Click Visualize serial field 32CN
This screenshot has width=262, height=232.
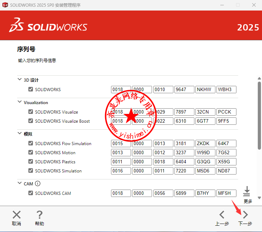[205, 112]
